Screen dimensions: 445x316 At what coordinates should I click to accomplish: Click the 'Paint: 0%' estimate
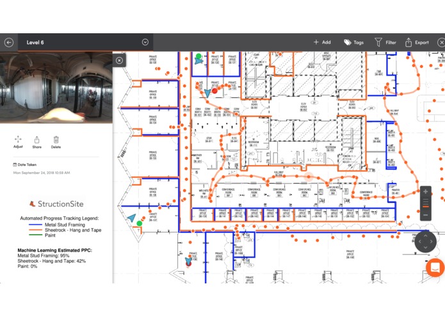click(x=28, y=266)
